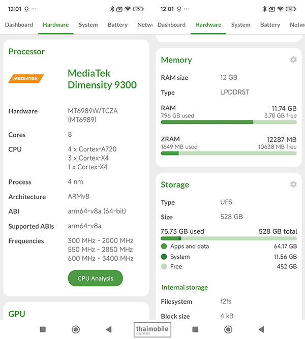Launch CPU Analysis button

click(96, 278)
